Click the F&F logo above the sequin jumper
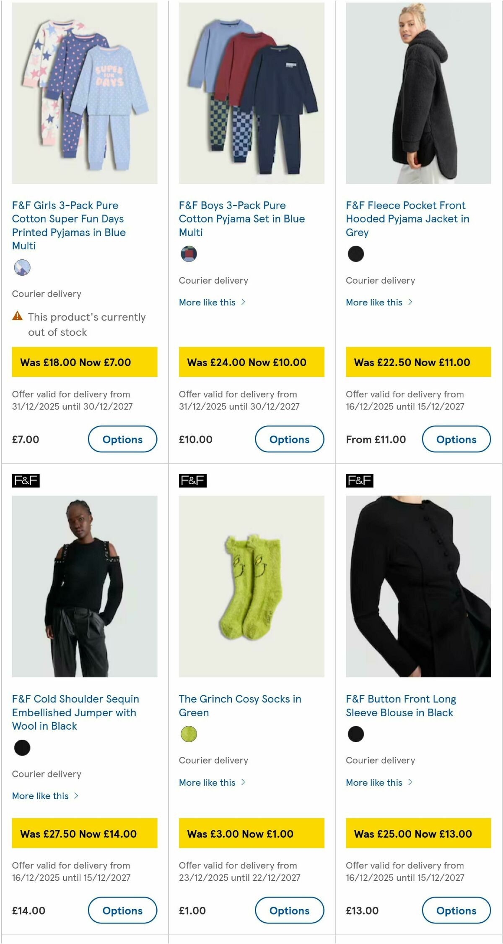 pos(26,480)
